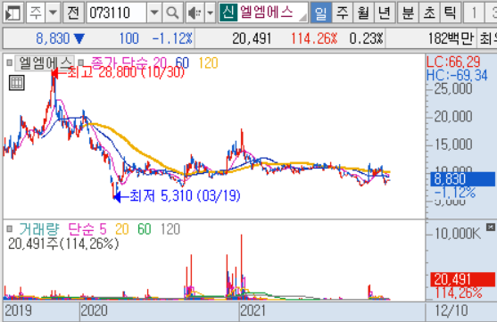Click the 최고 28,800 high price label
Image resolution: width=497 pixels, height=322 pixels.
point(126,72)
